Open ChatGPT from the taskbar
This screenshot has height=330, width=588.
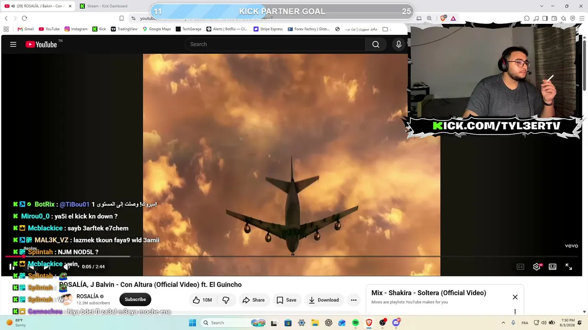coord(328,323)
